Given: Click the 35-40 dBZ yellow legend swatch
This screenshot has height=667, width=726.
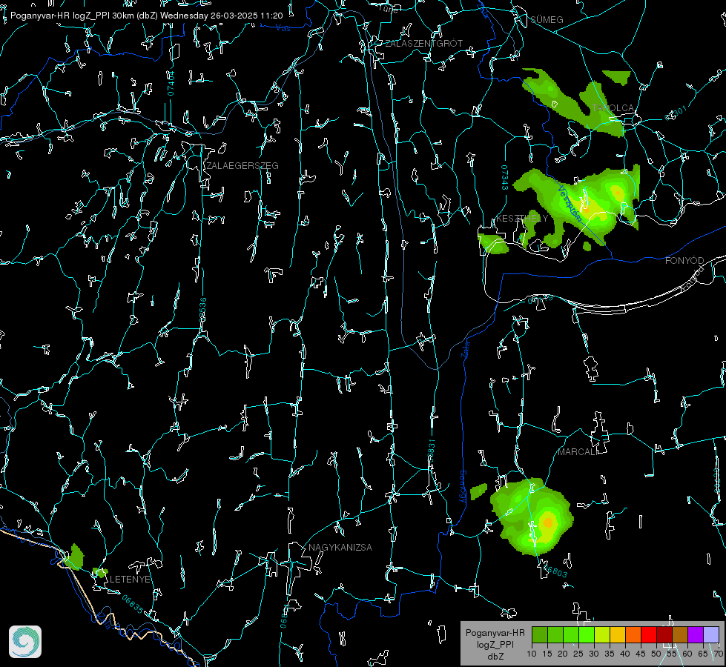Looking at the screenshot, I should [617, 634].
